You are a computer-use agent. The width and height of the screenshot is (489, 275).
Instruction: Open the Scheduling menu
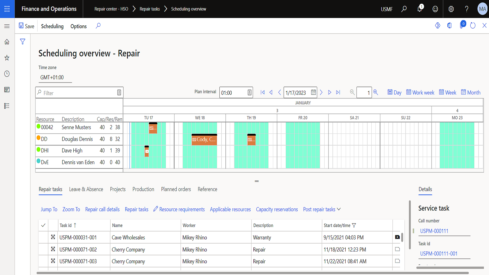[52, 26]
